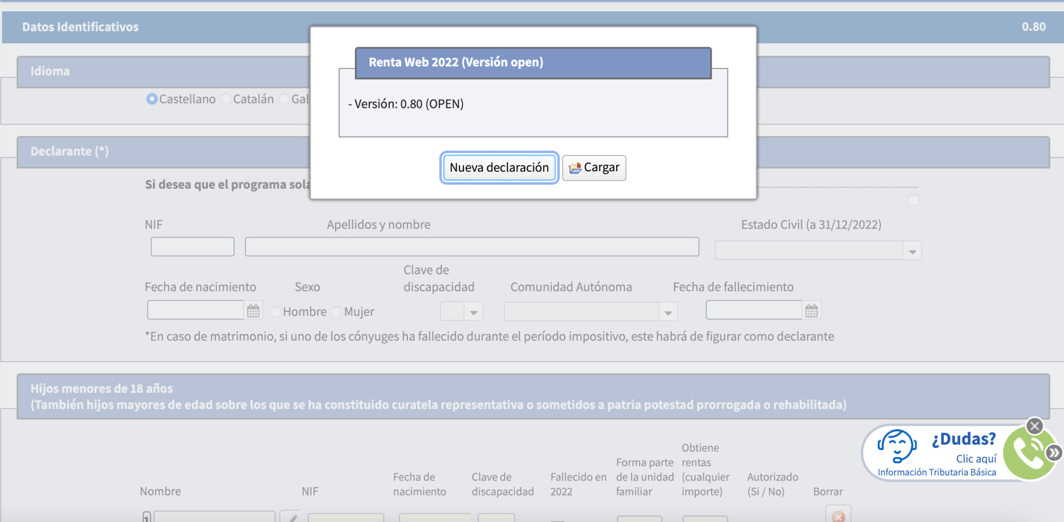Open the Fecha de nacimiento calendar picker
The image size is (1064, 522).
click(x=253, y=311)
